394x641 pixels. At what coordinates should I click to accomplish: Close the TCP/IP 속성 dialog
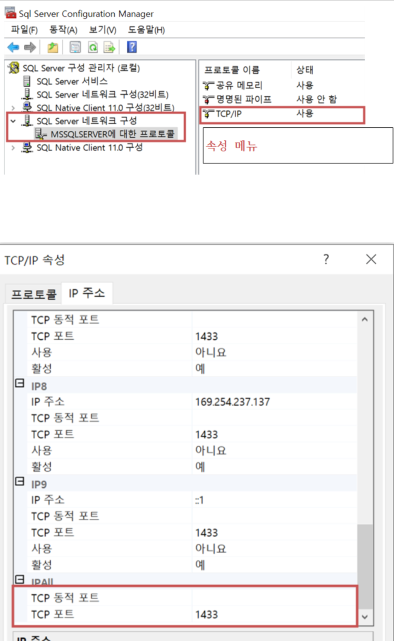371,260
